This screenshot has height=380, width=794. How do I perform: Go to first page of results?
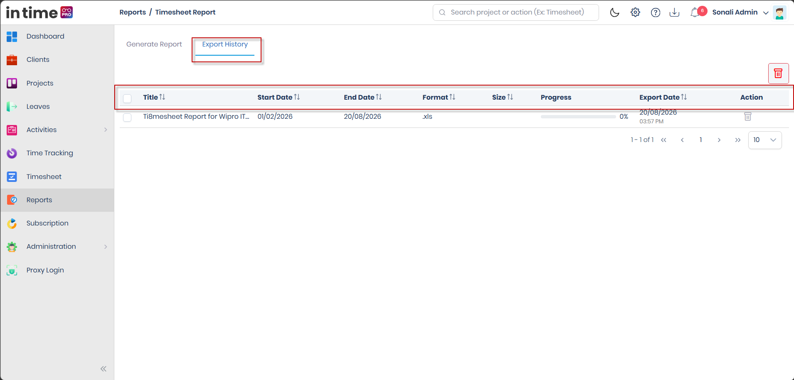coord(664,140)
